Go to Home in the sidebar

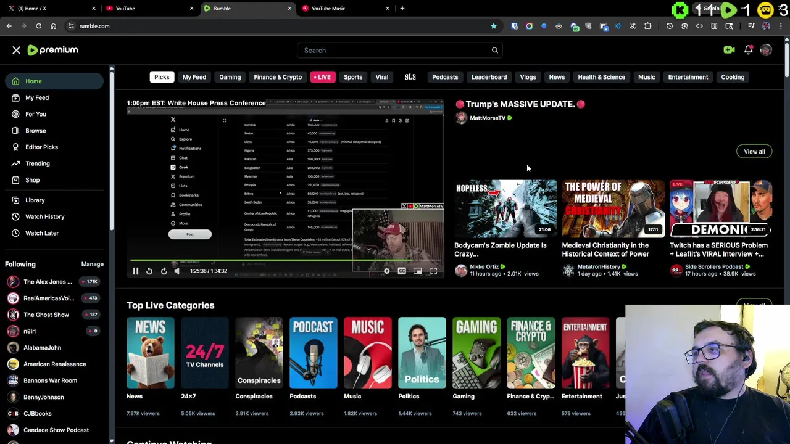pos(54,81)
